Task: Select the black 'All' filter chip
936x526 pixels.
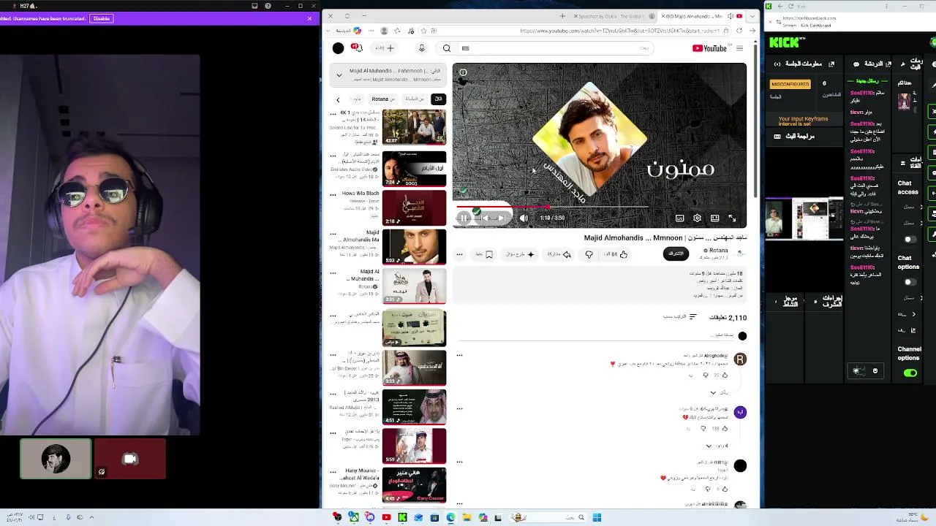Action: click(x=438, y=99)
